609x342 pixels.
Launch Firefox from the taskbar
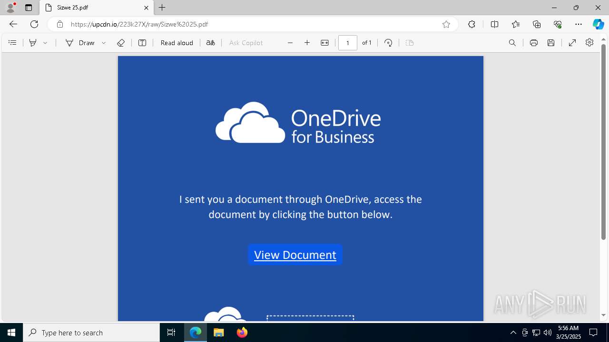click(x=242, y=332)
